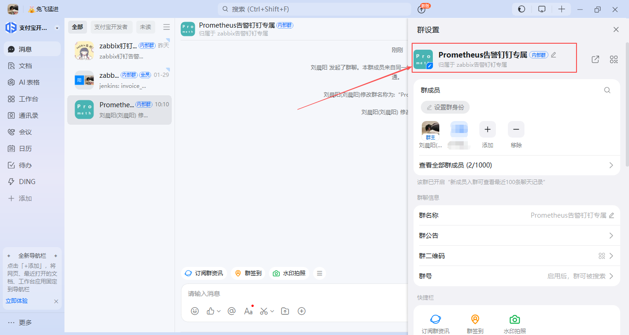Click the thumbs-up icon in message toolbar
Viewport: 629px width, 335px height.
pyautogui.click(x=211, y=311)
